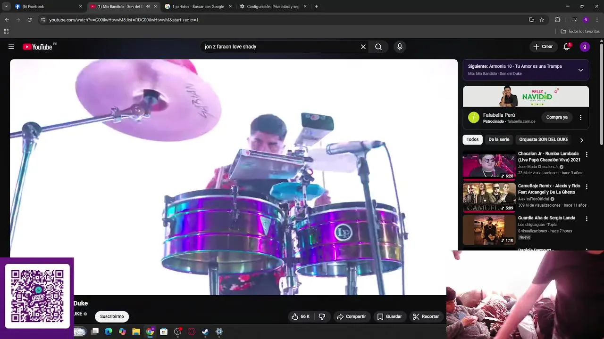Screen dimensions: 604x339
Task: Open Jose Maria Chacalon Jr channel link
Action: point(538,167)
